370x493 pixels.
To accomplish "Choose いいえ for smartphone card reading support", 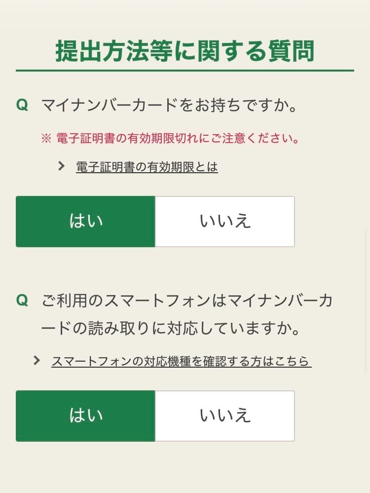I will pos(225,416).
